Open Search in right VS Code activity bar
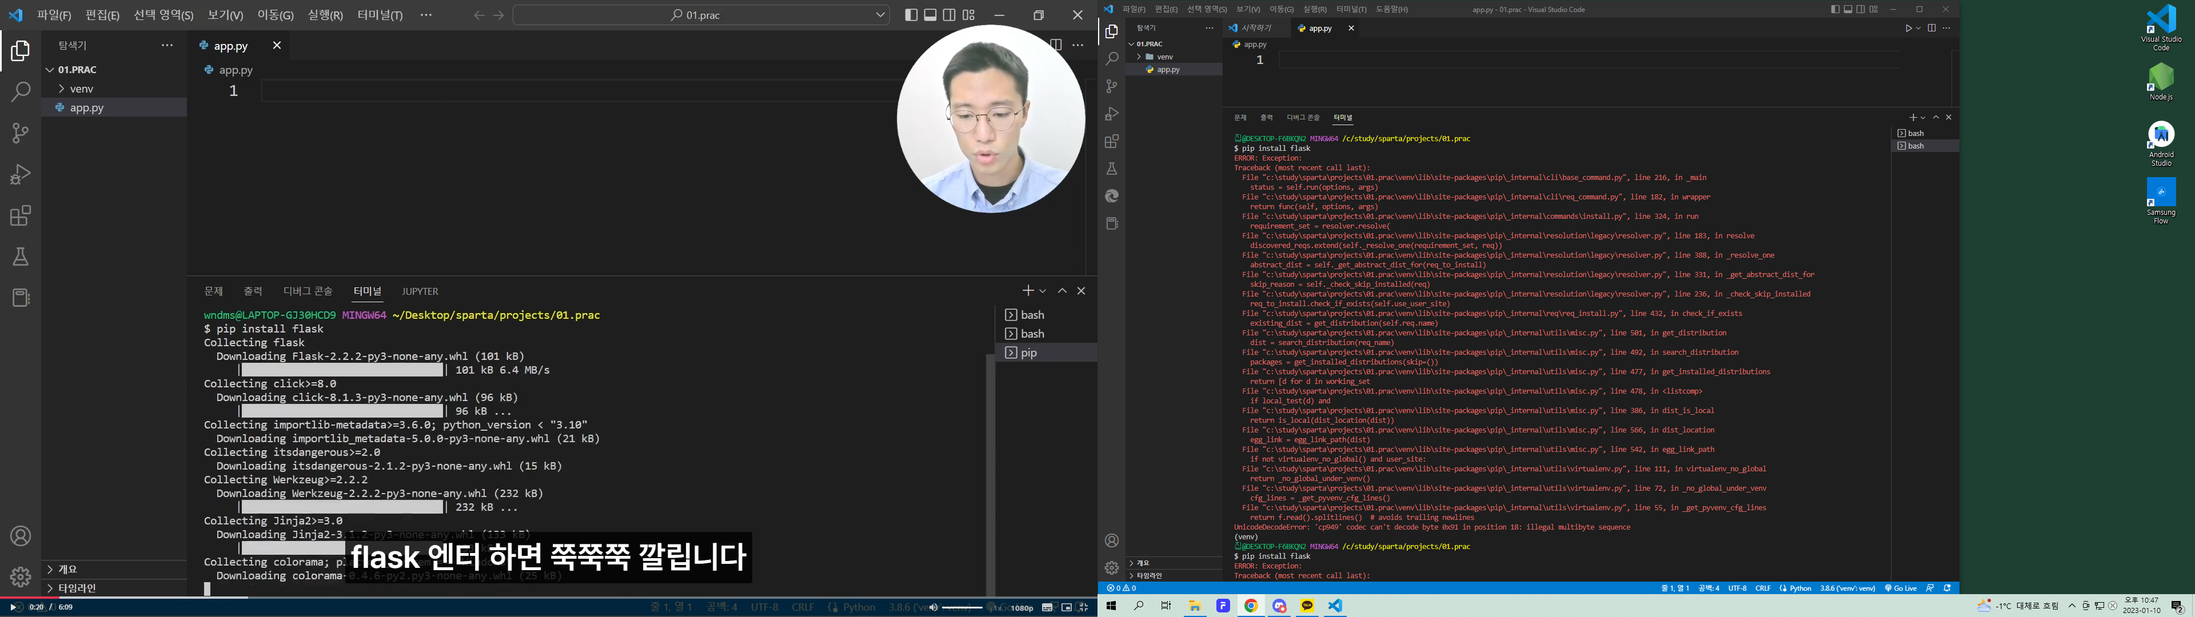The height and width of the screenshot is (617, 2195). [1111, 59]
